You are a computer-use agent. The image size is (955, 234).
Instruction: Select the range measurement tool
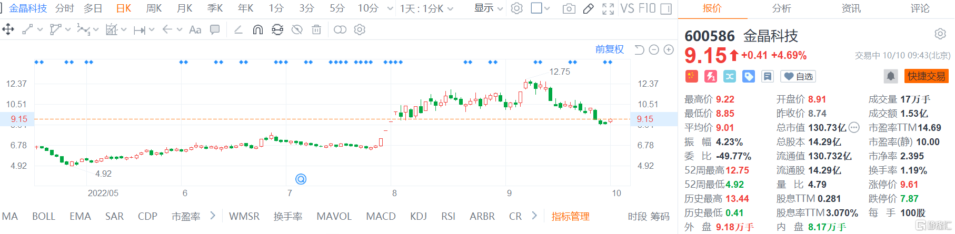139,30
